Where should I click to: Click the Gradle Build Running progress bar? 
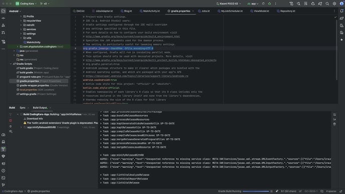(255, 191)
